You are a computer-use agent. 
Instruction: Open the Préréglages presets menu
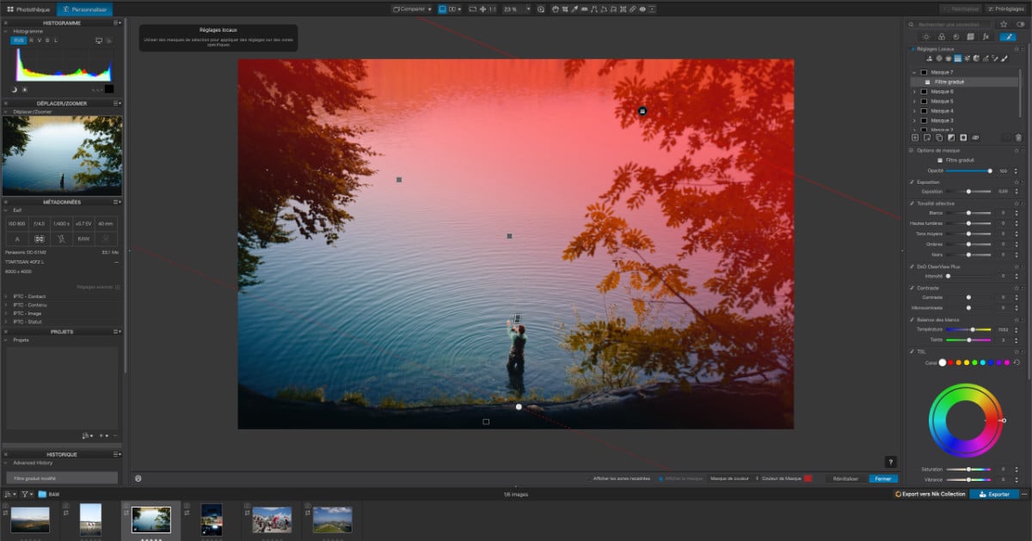click(x=1006, y=9)
